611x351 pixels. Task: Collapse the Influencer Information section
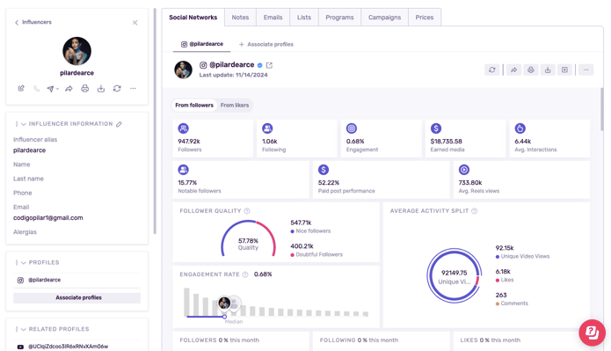24,124
